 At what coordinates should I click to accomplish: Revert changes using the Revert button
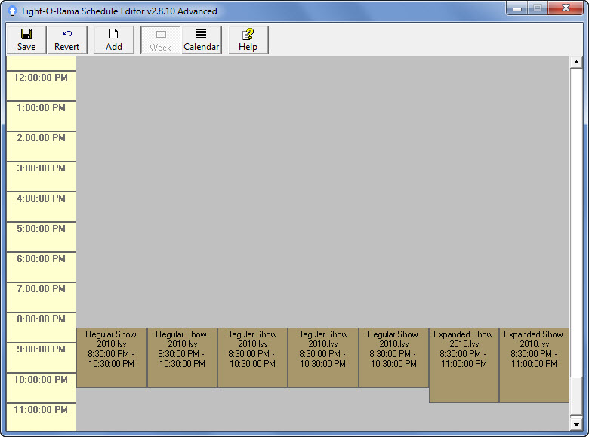click(67, 40)
